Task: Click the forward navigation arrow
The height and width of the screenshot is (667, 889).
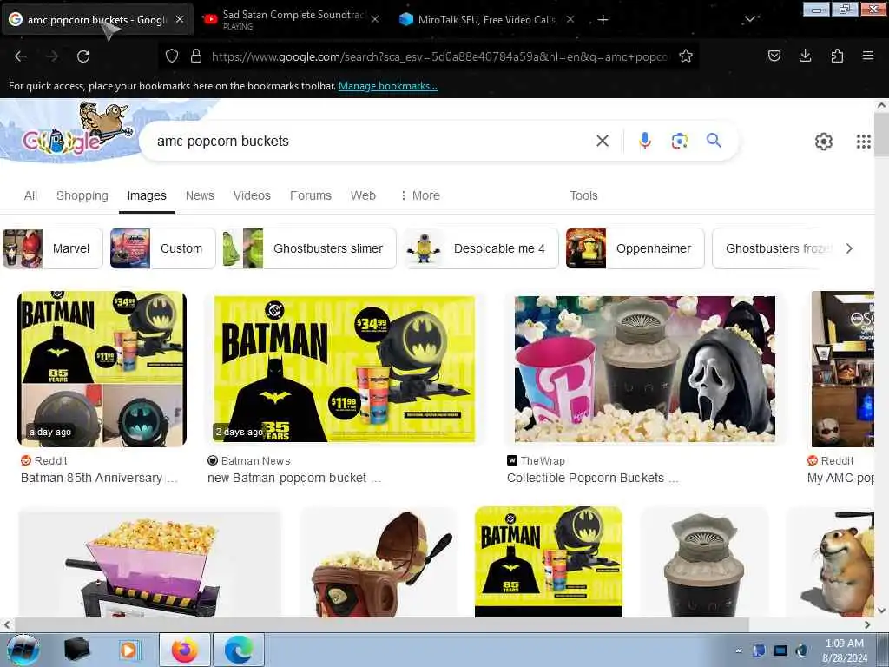Action: click(52, 56)
